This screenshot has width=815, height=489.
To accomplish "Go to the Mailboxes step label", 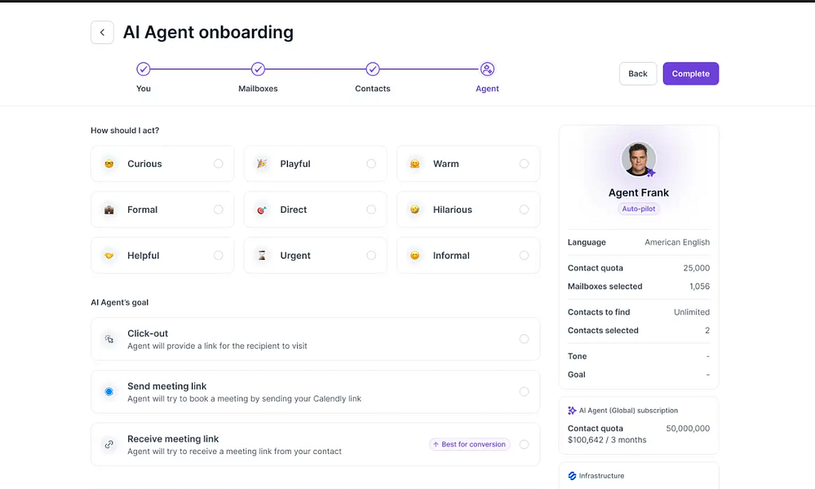I will [258, 89].
